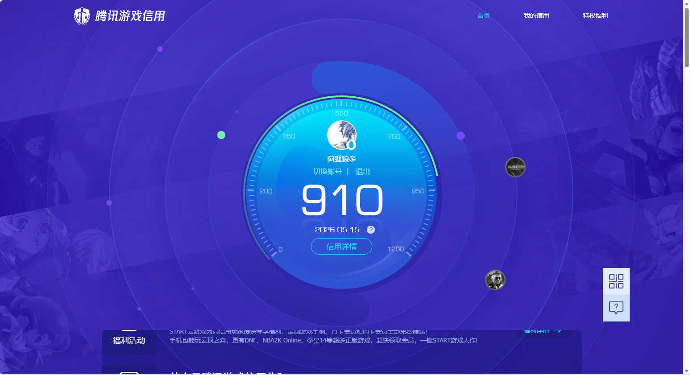Open the feedback help bubble icon

pyautogui.click(x=616, y=308)
